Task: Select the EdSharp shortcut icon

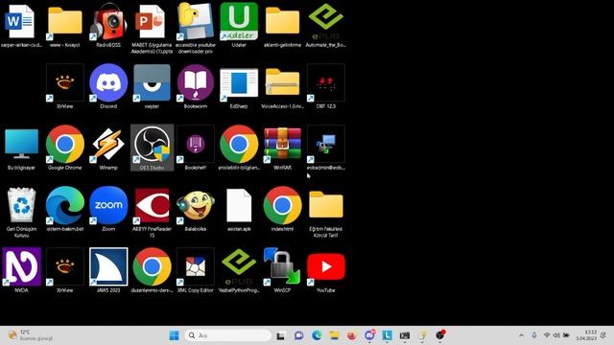Action: click(x=239, y=83)
